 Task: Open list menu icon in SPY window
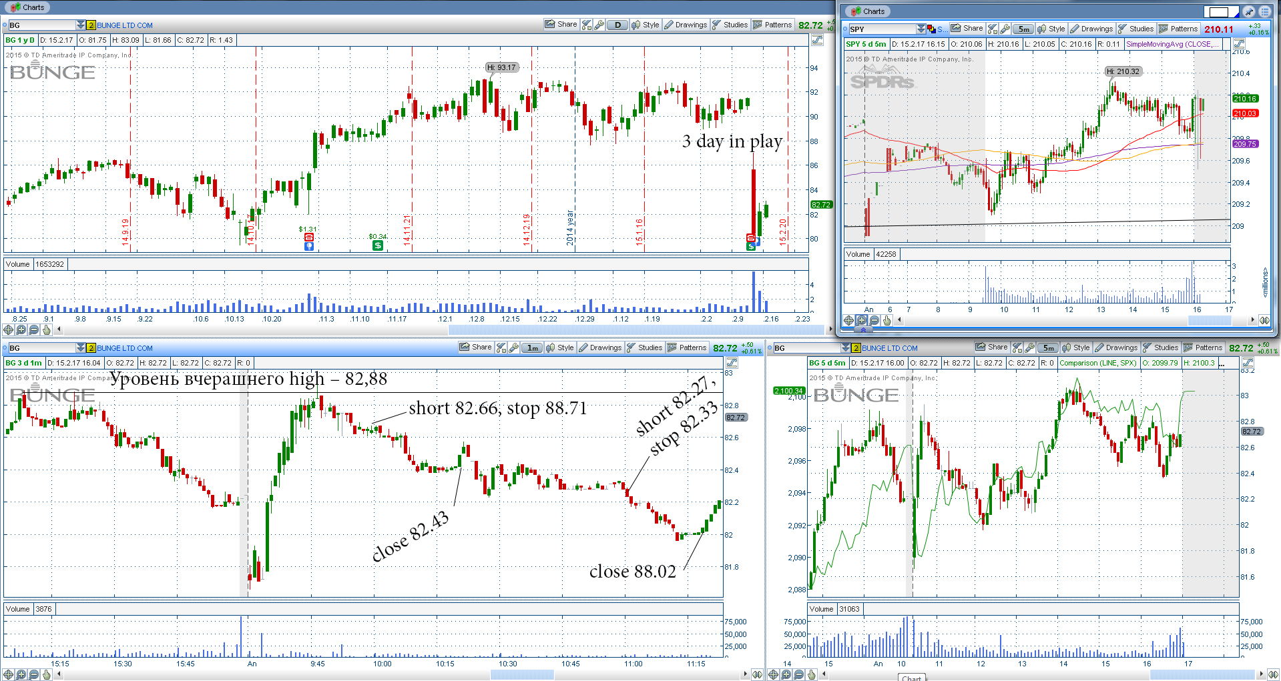coord(1264,11)
